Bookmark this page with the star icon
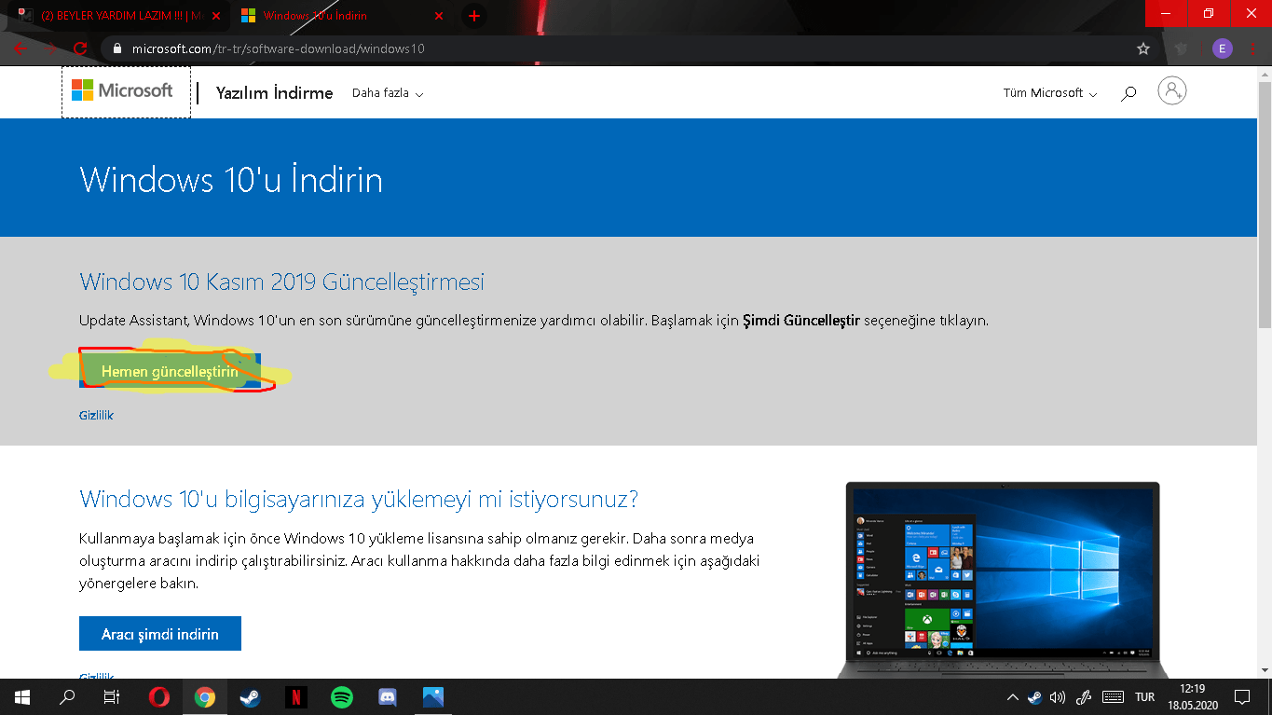Image resolution: width=1272 pixels, height=715 pixels. pyautogui.click(x=1143, y=48)
